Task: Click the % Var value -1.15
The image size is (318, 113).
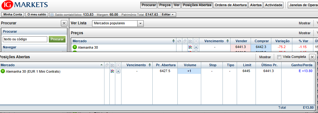Action: [x=302, y=47]
